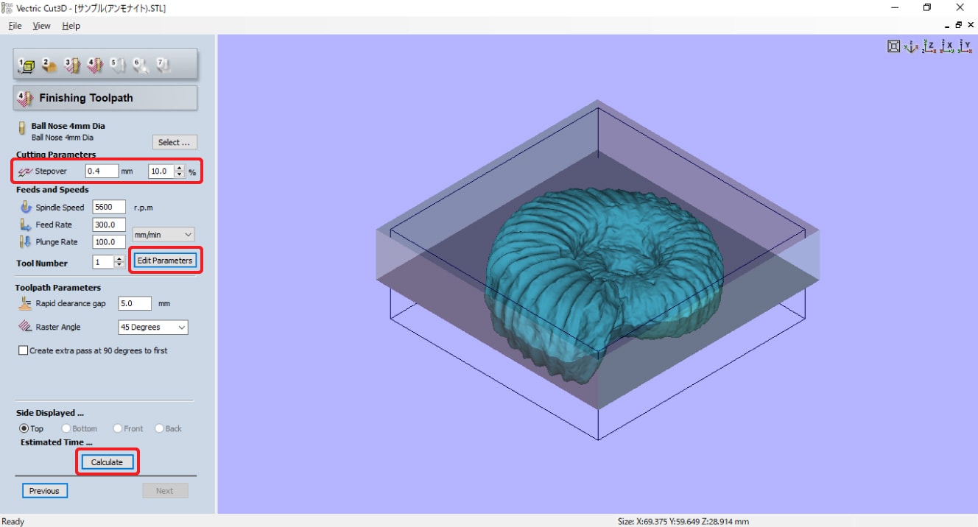View model along the Y axis

click(965, 46)
